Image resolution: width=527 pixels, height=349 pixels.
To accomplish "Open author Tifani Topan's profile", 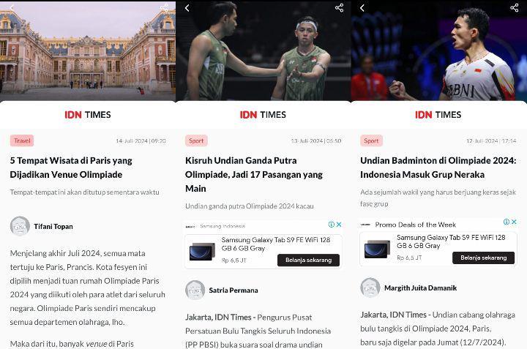I will [53, 226].
